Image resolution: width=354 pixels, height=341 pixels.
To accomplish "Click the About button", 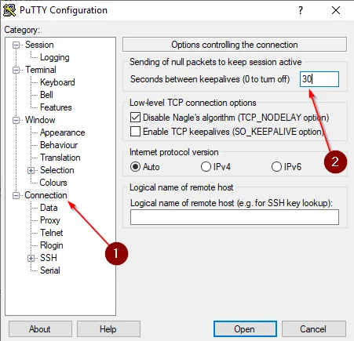I will tap(40, 329).
